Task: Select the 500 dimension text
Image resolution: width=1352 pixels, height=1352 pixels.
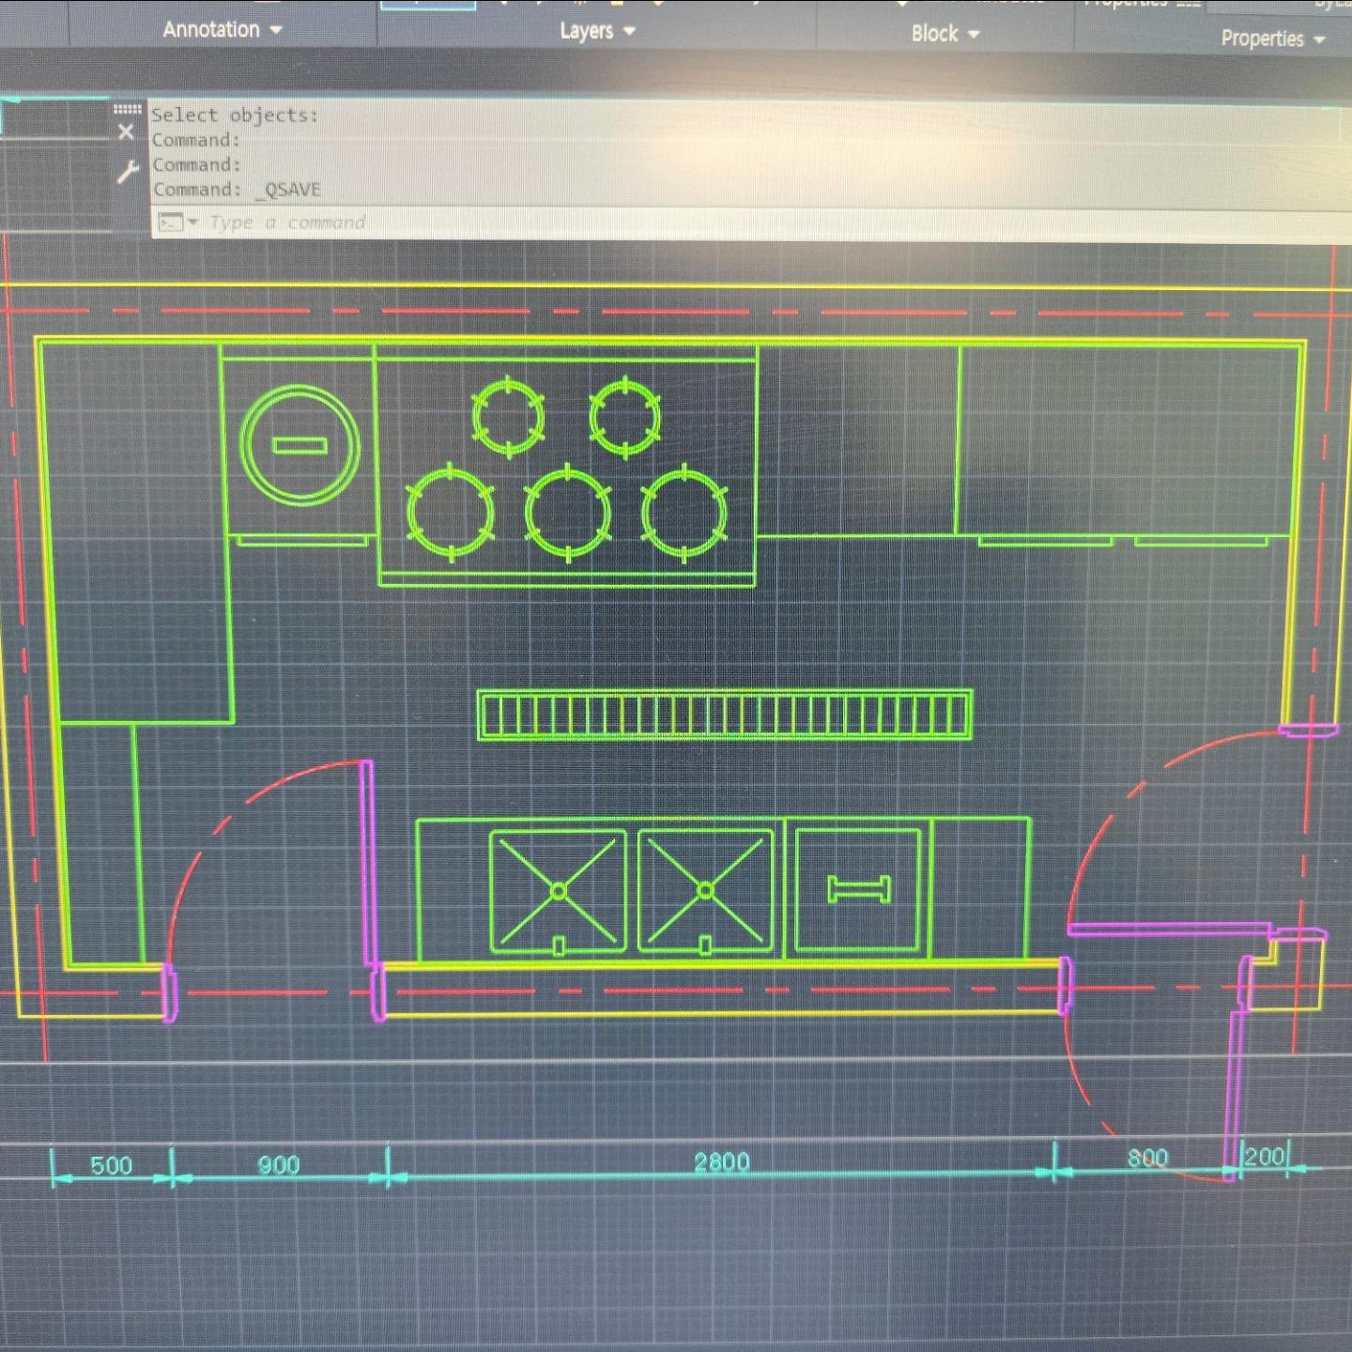Action: click(111, 1166)
